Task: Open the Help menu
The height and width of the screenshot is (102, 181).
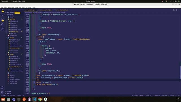Action: tap(34, 7)
